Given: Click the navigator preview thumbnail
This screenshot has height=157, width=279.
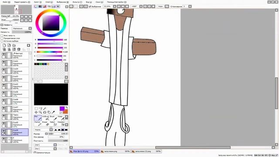Looking at the screenshot, I should [16, 10].
